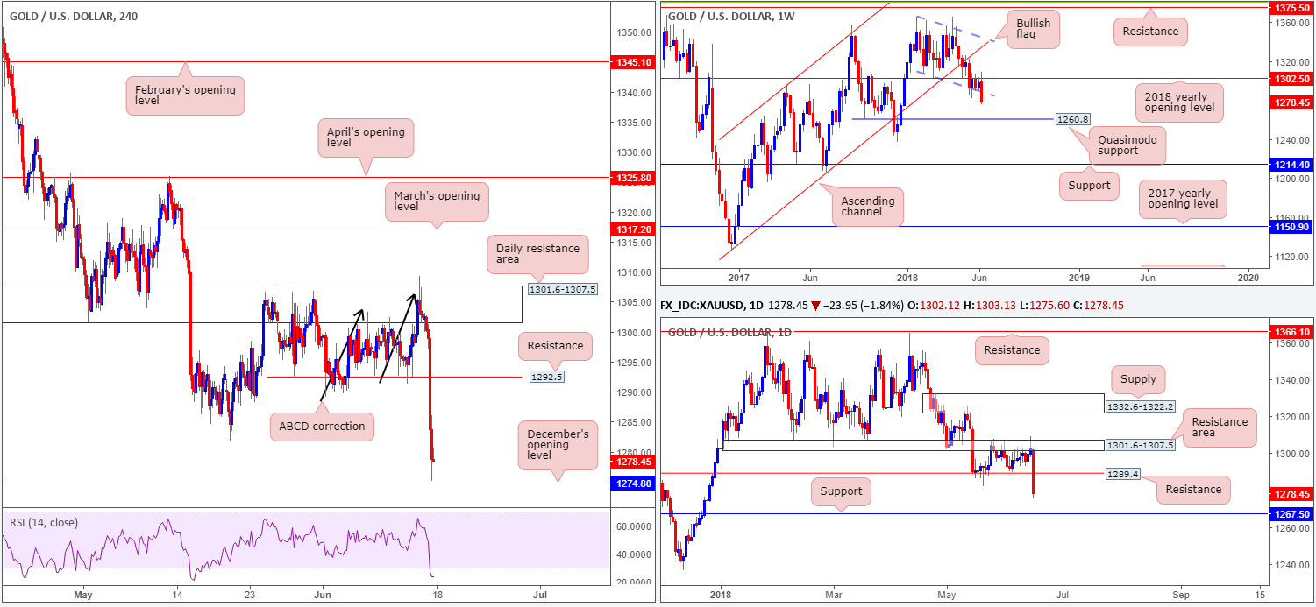
Task: Click the 1345.10 price label
Action: (x=631, y=62)
